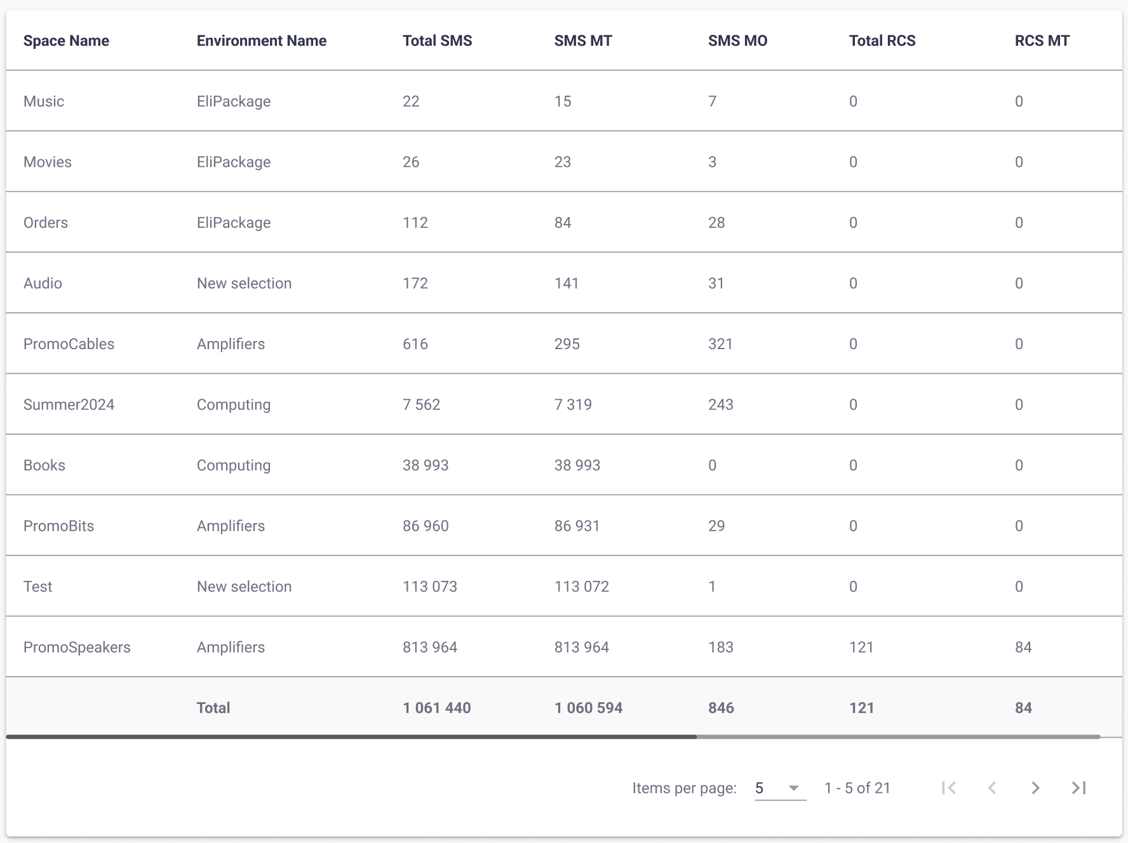Image resolution: width=1128 pixels, height=843 pixels.
Task: Click EliPackage in the Orders row
Action: click(x=234, y=222)
